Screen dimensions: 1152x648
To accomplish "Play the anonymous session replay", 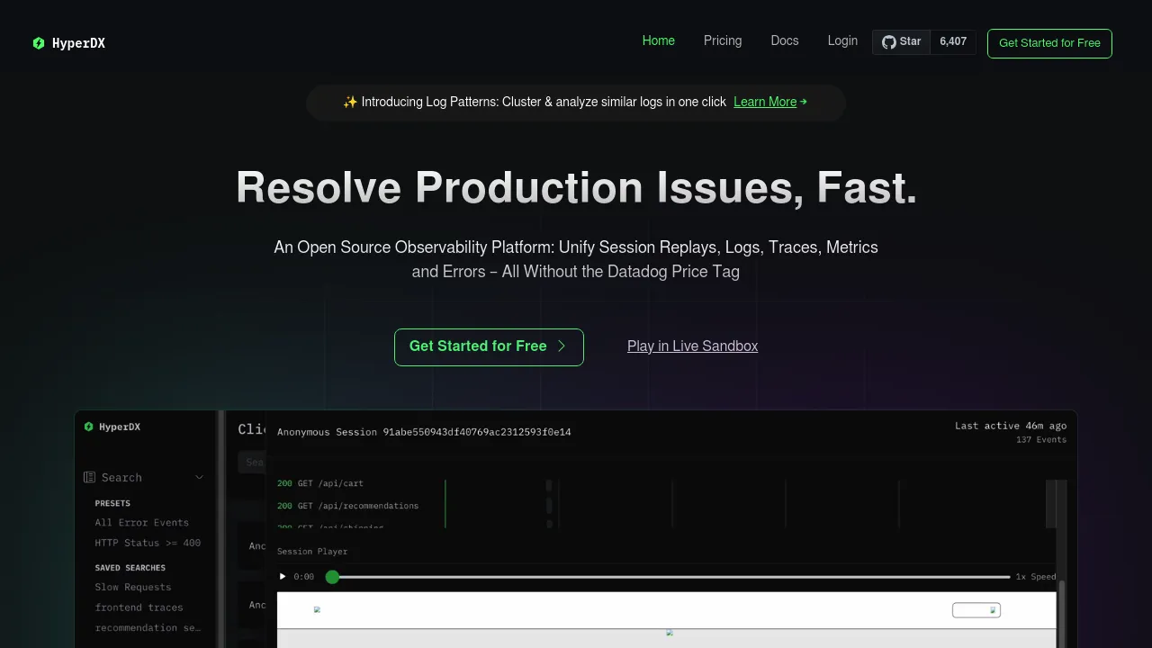I will 282,576.
